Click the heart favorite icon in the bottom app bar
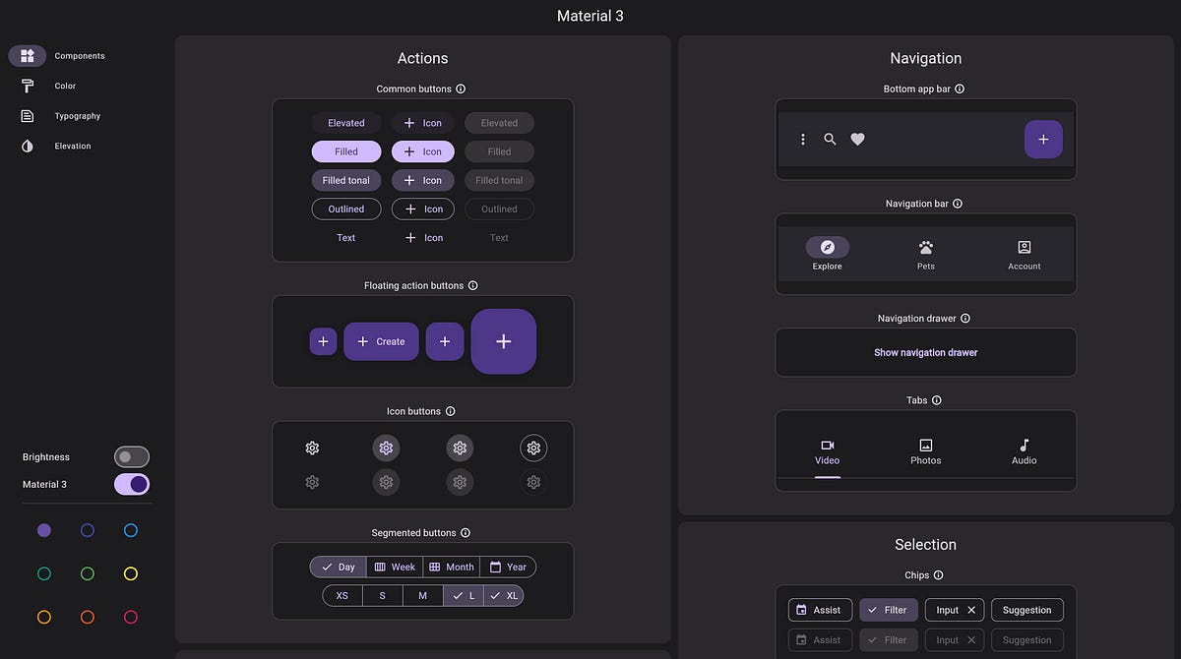 click(x=857, y=139)
